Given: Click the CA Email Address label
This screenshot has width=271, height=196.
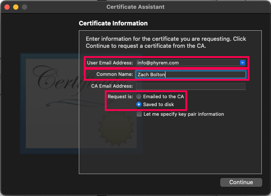Looking at the screenshot, I should 112,86.
